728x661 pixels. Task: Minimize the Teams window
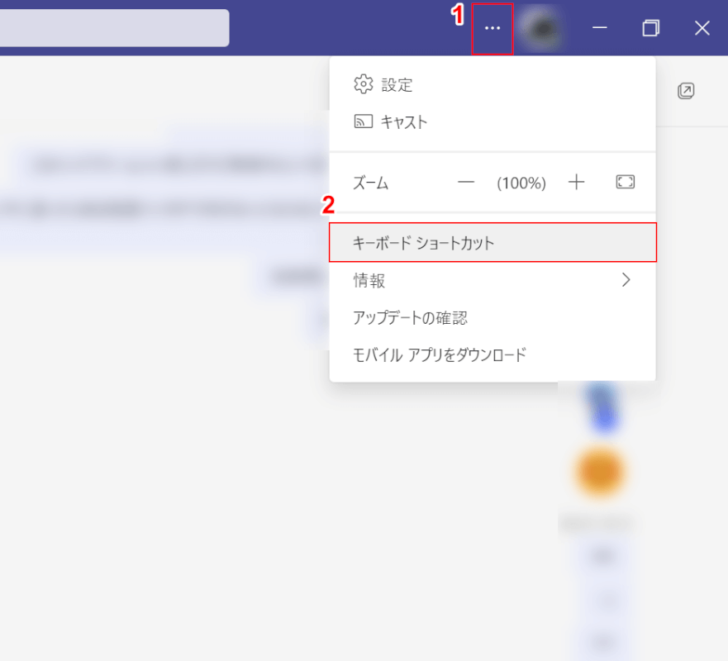tap(600, 28)
